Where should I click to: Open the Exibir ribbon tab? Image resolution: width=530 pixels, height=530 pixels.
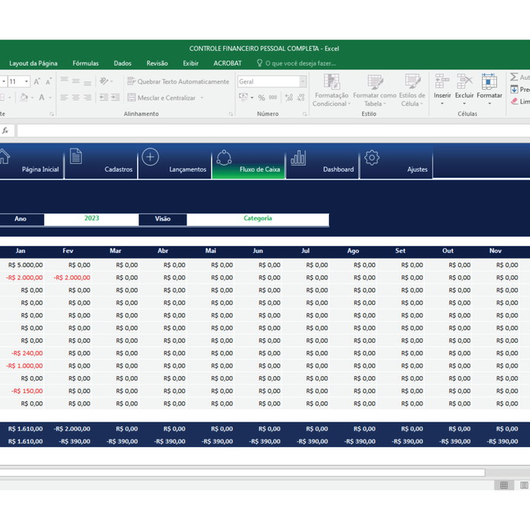click(190, 63)
